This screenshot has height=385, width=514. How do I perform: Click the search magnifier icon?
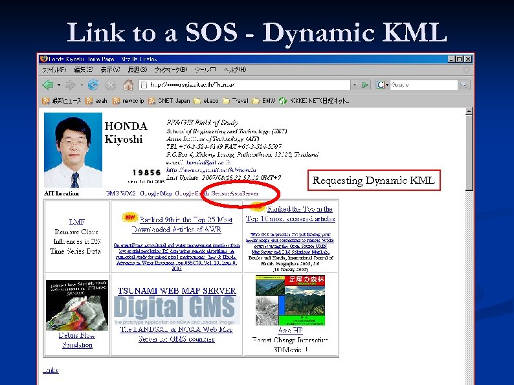pyautogui.click(x=464, y=85)
